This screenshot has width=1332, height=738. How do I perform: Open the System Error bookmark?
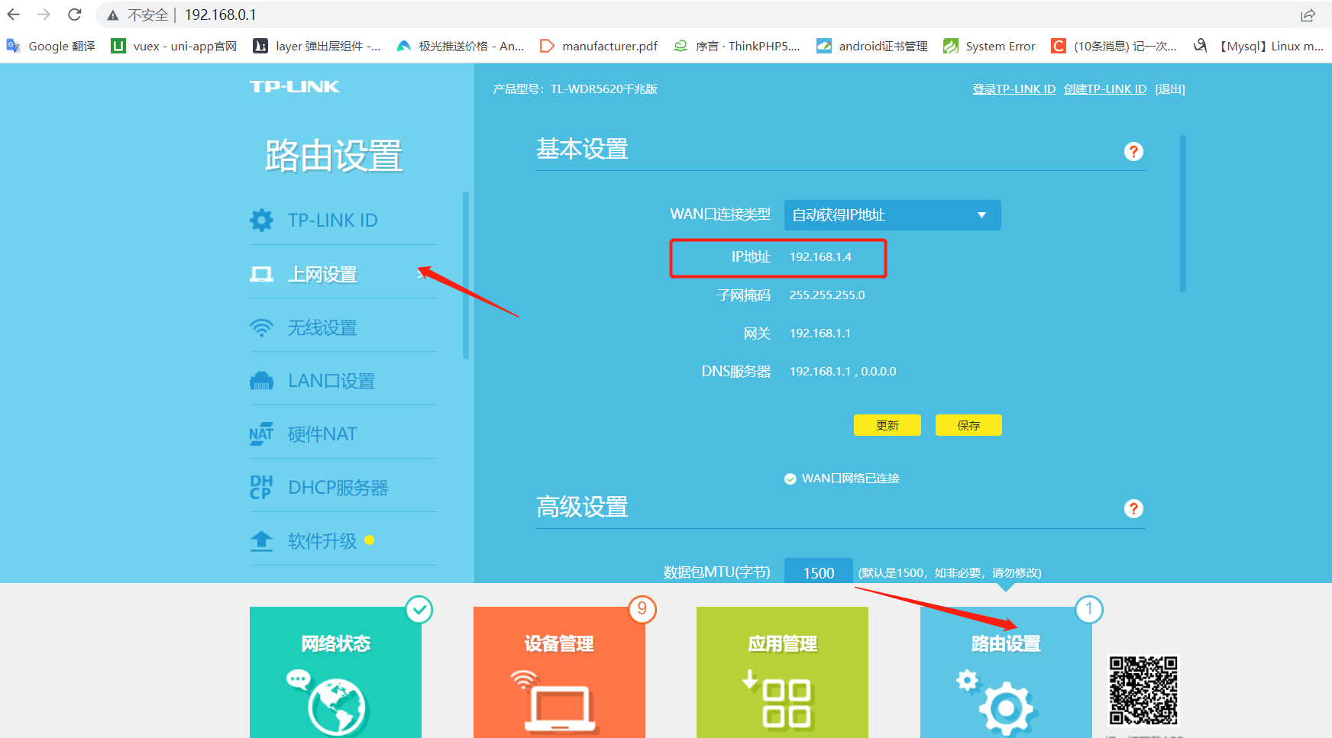click(x=990, y=46)
